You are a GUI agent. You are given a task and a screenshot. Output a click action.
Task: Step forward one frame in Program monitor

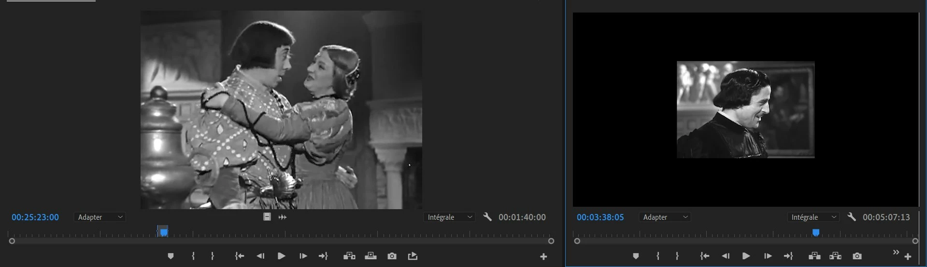click(x=768, y=256)
